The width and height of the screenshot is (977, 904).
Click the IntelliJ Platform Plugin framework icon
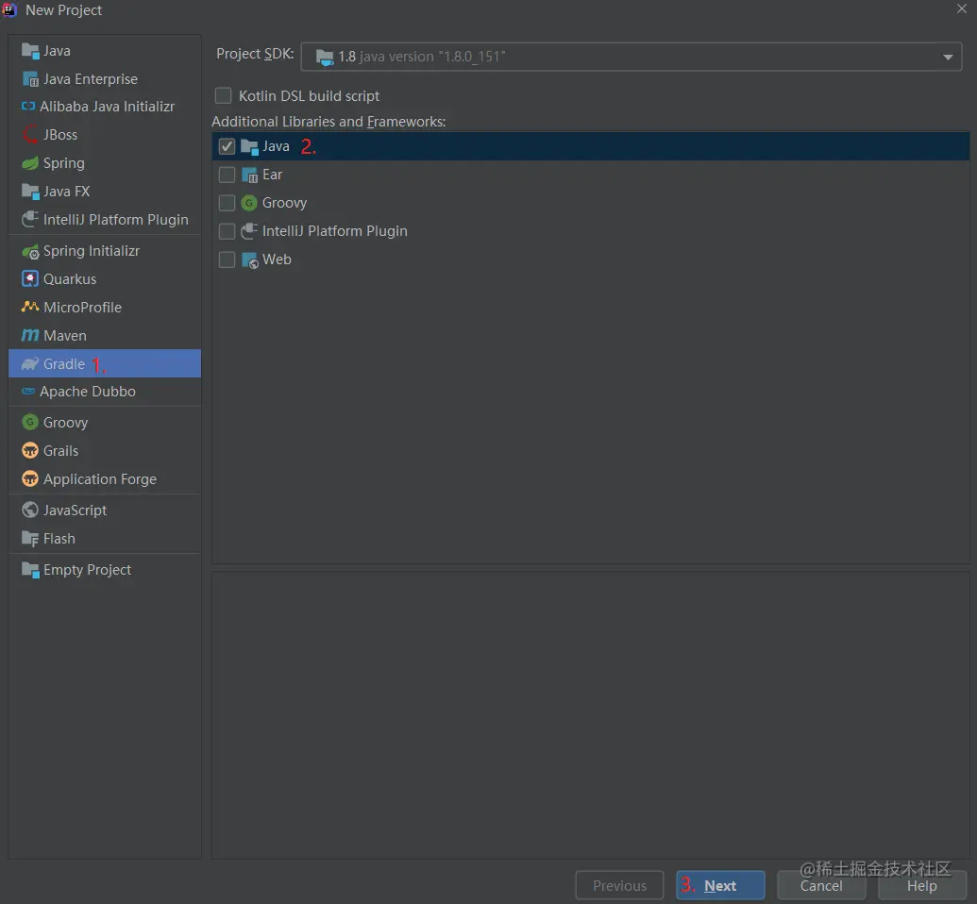pyautogui.click(x=249, y=231)
